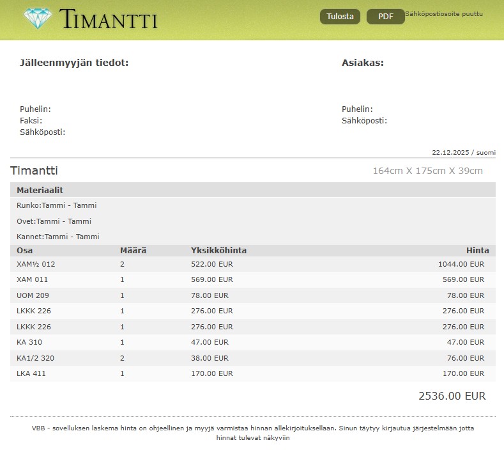The height and width of the screenshot is (470, 504).
Task: Select the 'Asiakas:' heading
Action: [362, 63]
